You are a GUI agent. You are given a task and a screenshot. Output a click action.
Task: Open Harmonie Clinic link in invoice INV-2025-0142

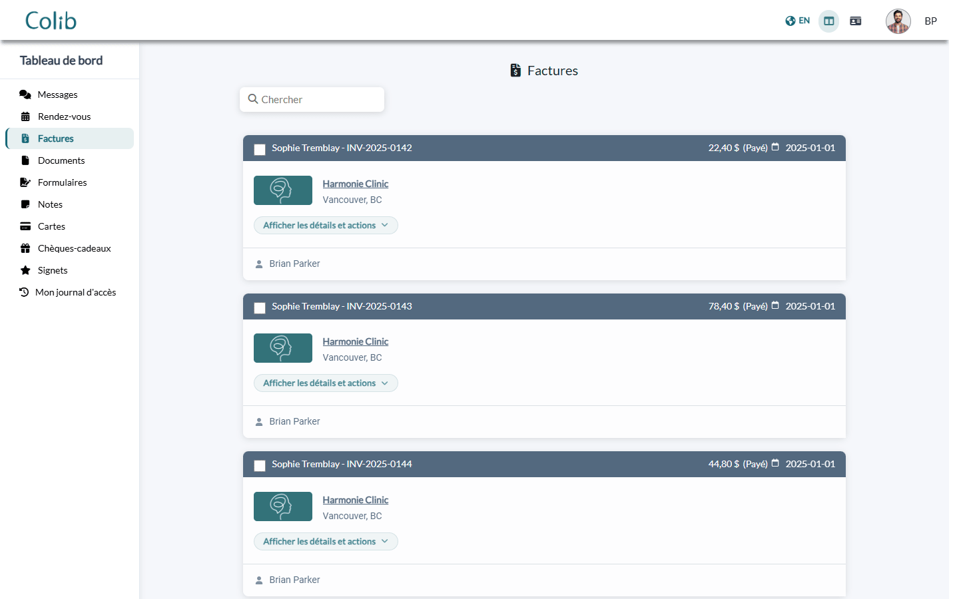point(356,184)
